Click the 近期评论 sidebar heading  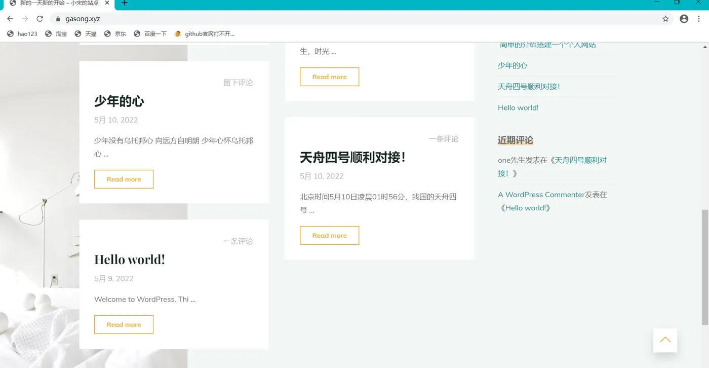pyautogui.click(x=516, y=140)
